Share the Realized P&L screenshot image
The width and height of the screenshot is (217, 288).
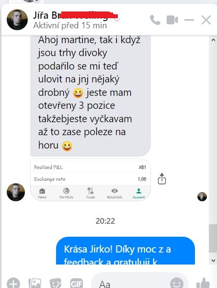click(162, 179)
